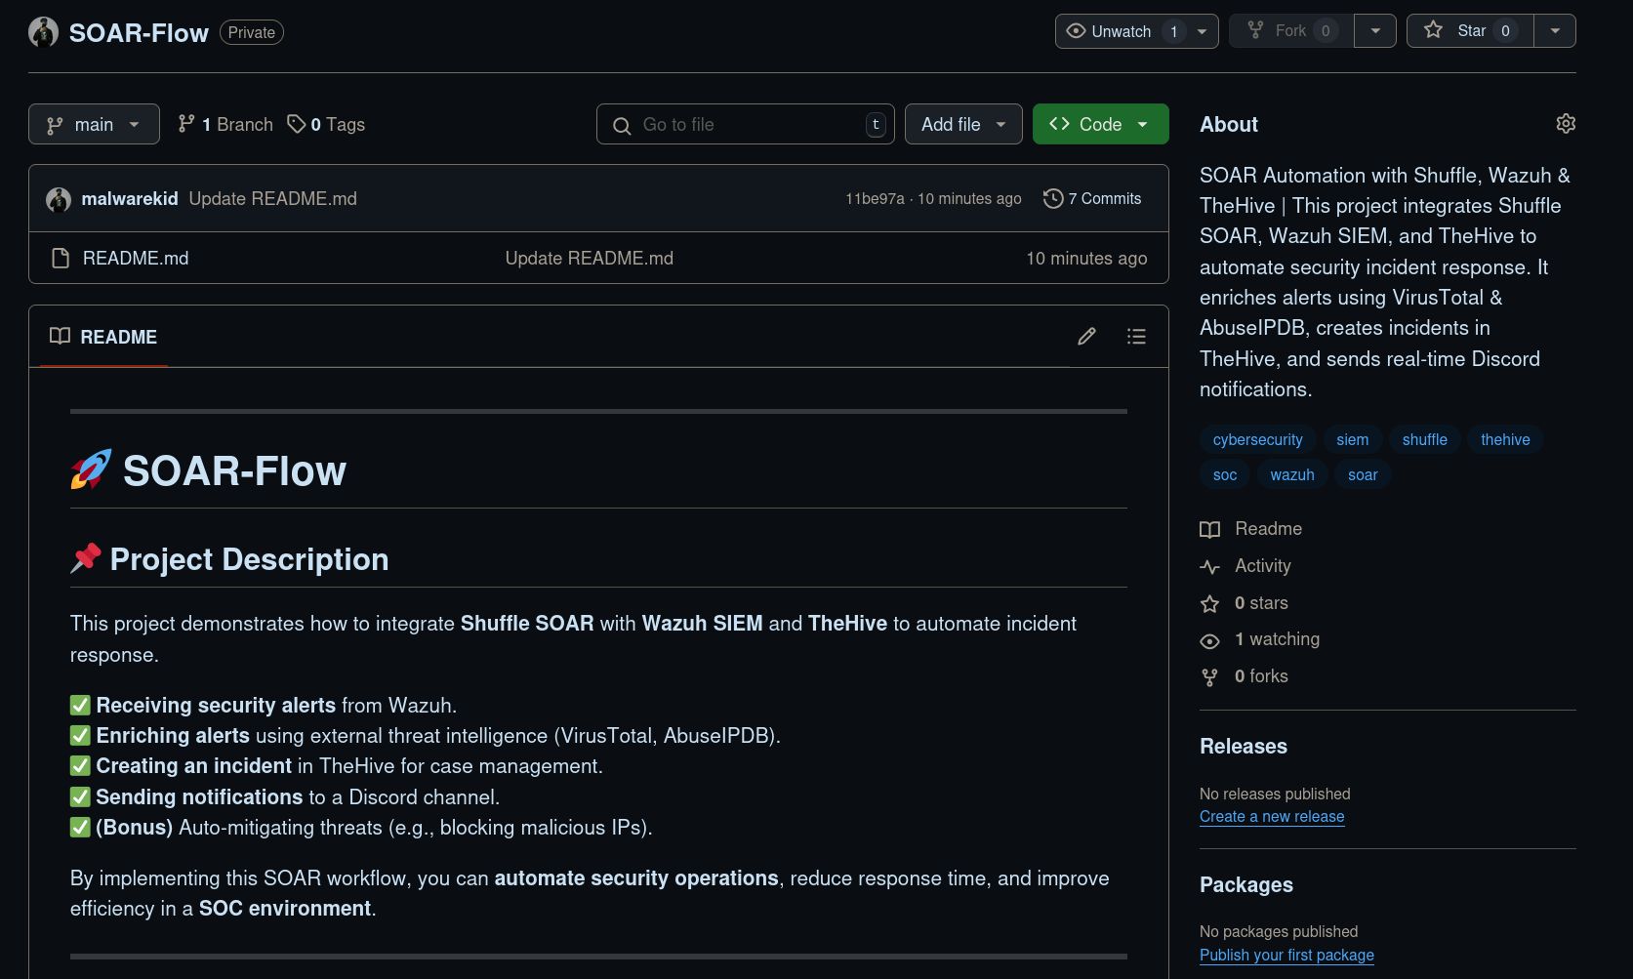Select the cybersecurity topic tag
The image size is (1633, 979).
point(1257,439)
